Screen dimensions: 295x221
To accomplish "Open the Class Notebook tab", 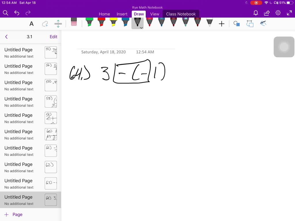I will click(x=181, y=14).
